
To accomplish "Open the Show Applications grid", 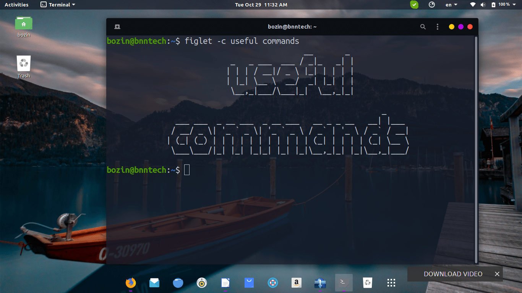I will tap(391, 283).
